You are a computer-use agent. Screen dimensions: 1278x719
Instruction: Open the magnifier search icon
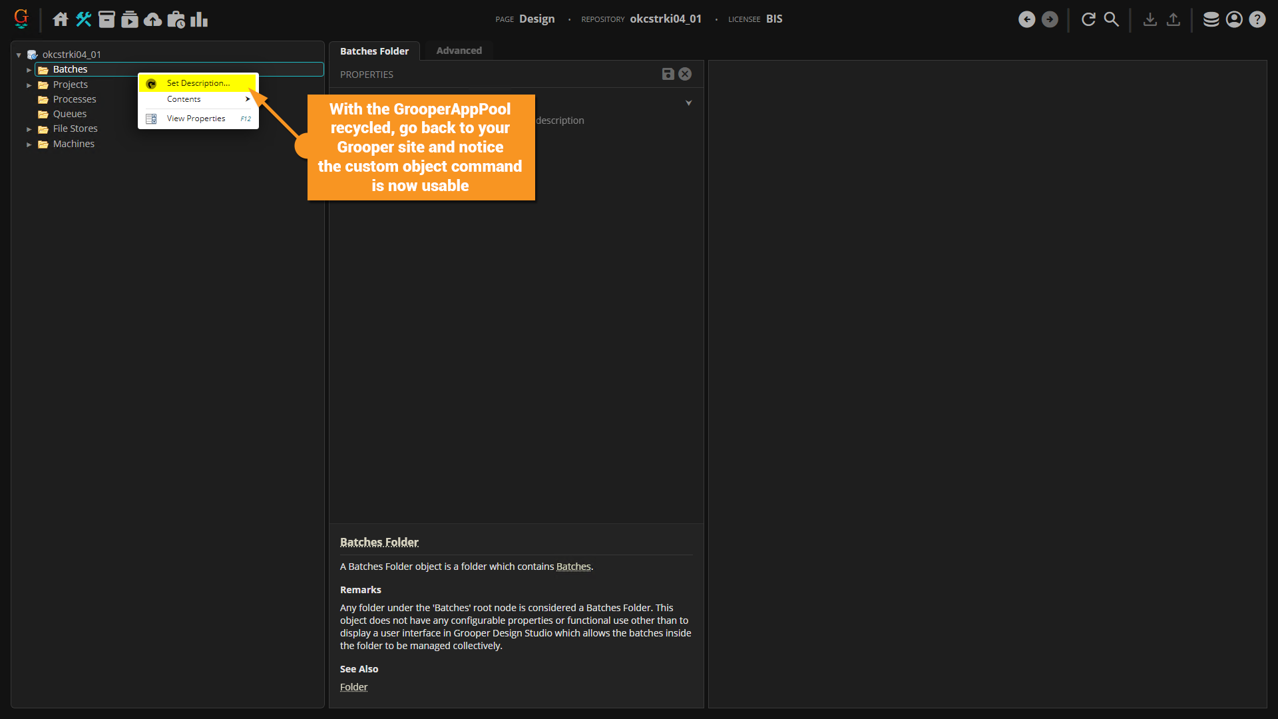[1112, 19]
